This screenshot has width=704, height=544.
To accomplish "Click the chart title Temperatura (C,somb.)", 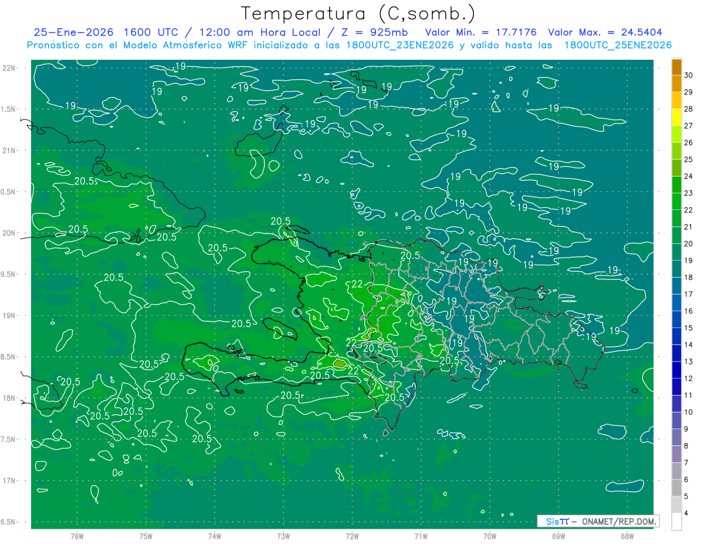I will [358, 13].
